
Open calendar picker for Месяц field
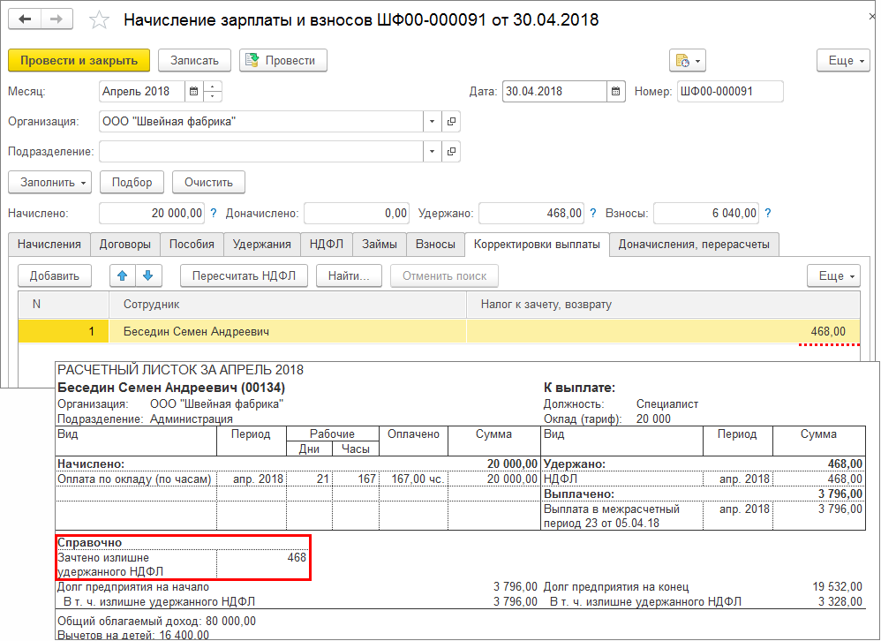193,92
